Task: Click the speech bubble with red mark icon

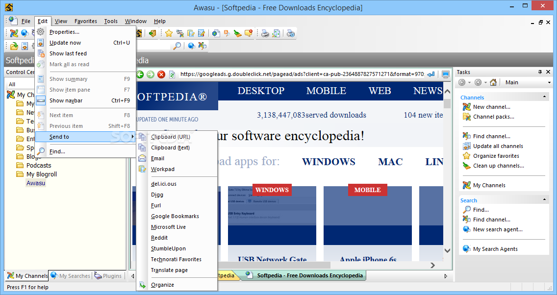Action: [248, 33]
